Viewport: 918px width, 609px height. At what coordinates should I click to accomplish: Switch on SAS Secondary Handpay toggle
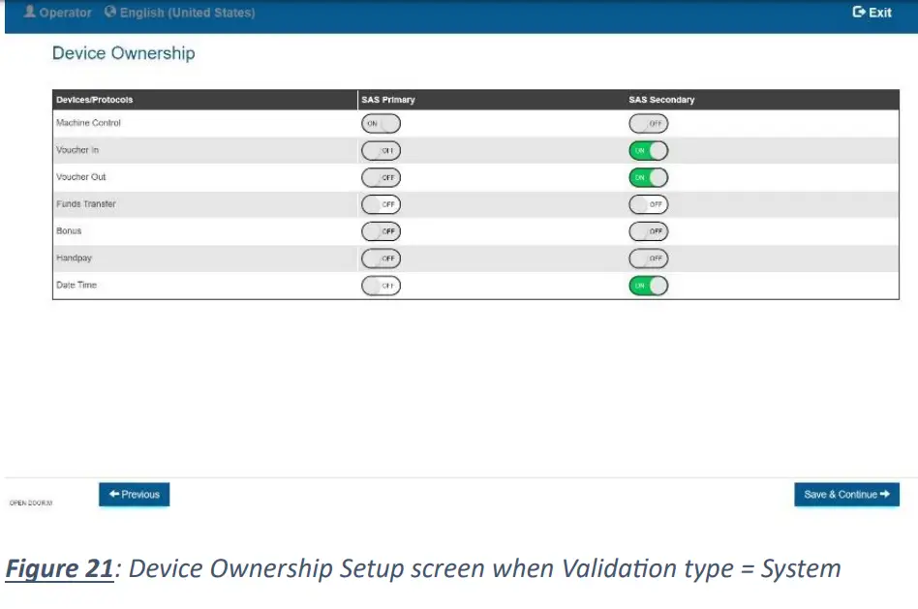coord(648,259)
